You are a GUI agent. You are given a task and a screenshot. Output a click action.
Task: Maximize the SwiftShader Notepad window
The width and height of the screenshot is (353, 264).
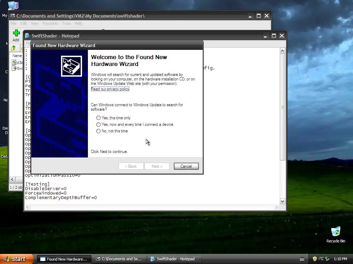click(x=274, y=36)
